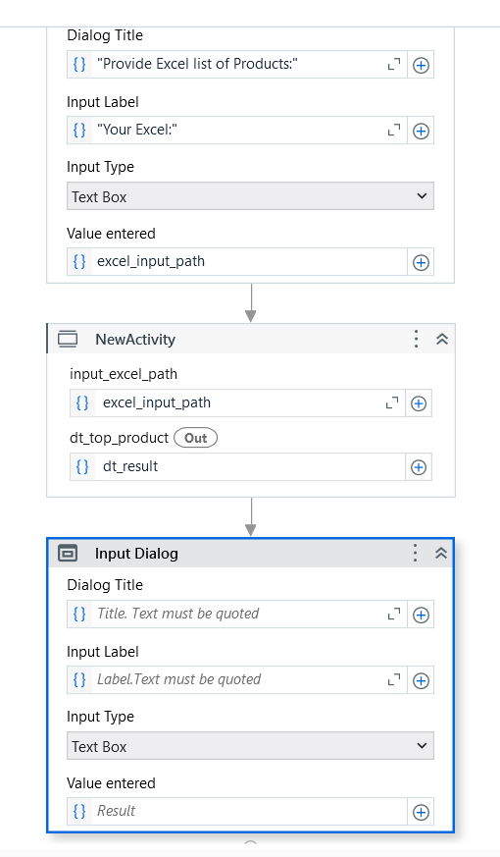Collapse the selected Input Dialog activity
The width and height of the screenshot is (500, 857).
[441, 553]
